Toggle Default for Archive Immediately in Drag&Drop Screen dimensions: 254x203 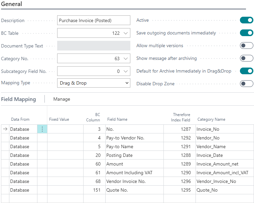click(246, 71)
